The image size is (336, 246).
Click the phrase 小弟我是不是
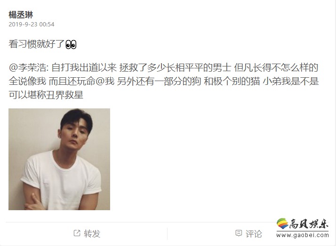point(291,82)
